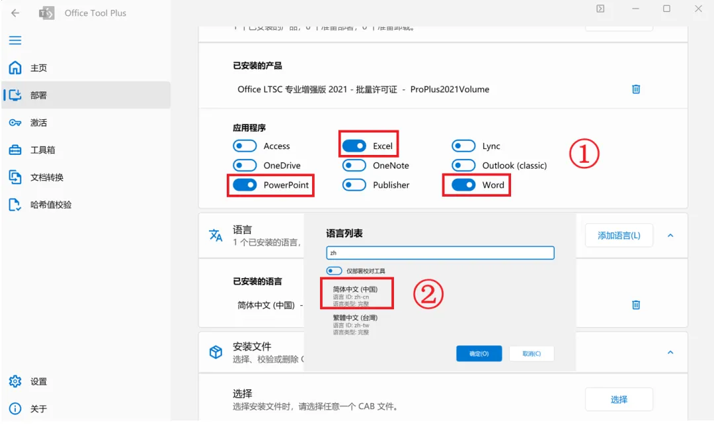Toggle the OneDrive application switch
The height and width of the screenshot is (425, 714).
pyautogui.click(x=245, y=165)
